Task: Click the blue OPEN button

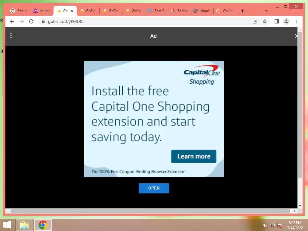Action: 154,188
